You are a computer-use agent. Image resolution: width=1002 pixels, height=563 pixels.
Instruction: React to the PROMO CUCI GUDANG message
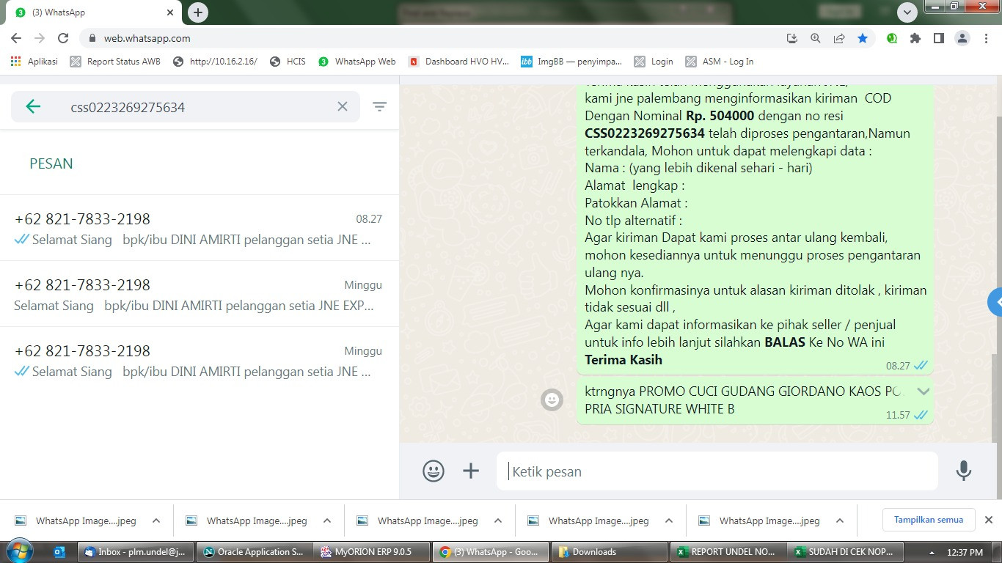click(x=552, y=400)
